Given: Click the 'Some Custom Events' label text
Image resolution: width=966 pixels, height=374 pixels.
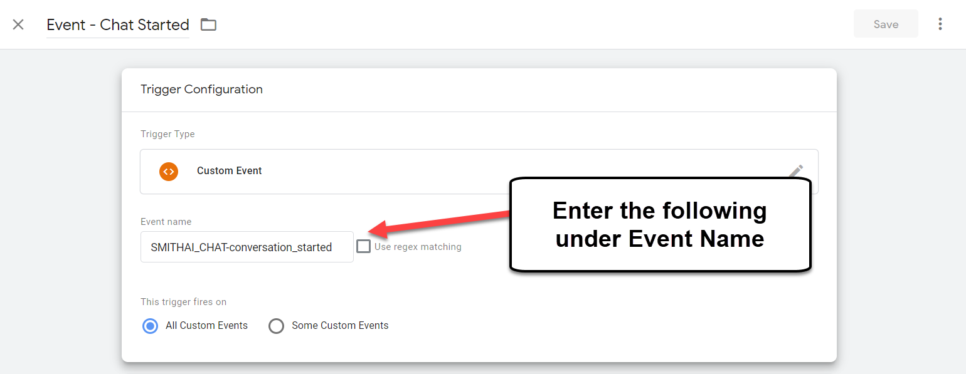Looking at the screenshot, I should tap(340, 326).
